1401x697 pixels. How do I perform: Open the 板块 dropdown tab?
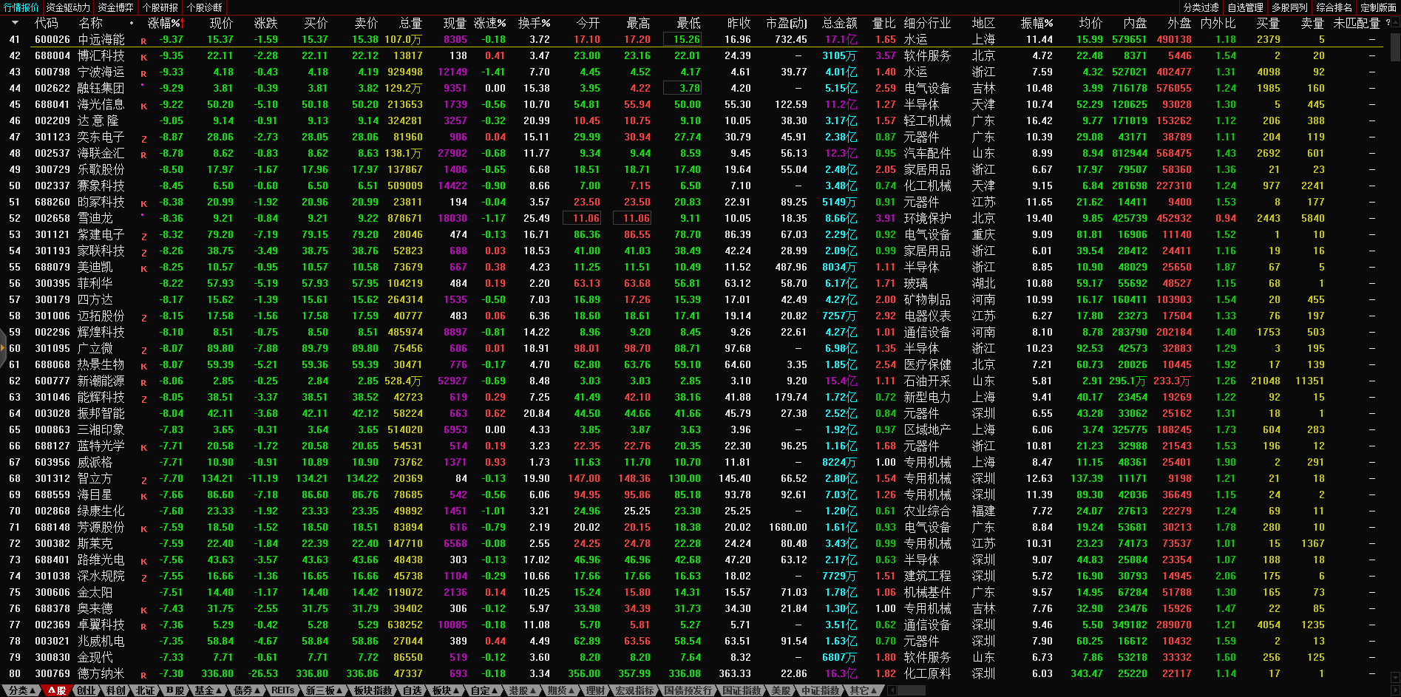pyautogui.click(x=445, y=690)
